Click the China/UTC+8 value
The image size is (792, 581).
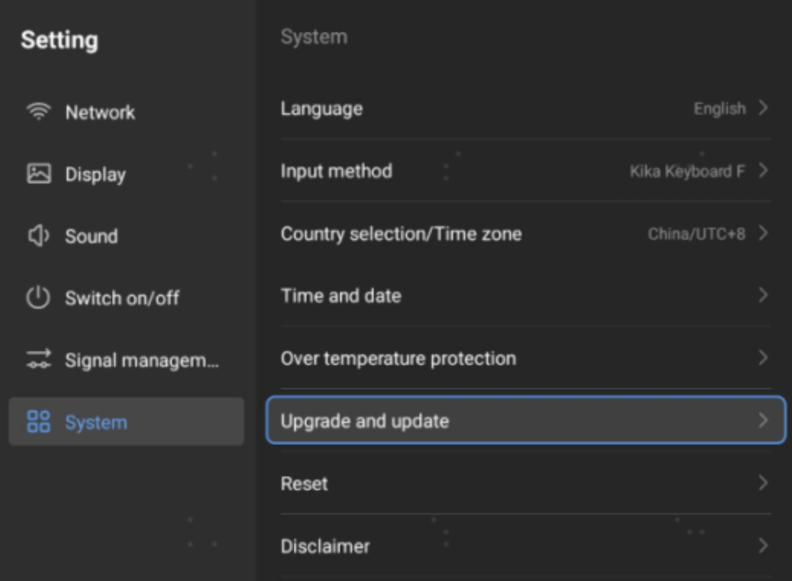click(x=696, y=233)
